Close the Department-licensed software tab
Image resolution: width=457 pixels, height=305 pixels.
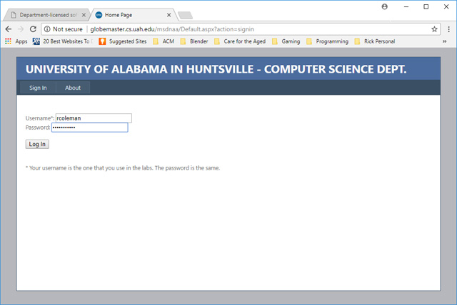(x=85, y=14)
